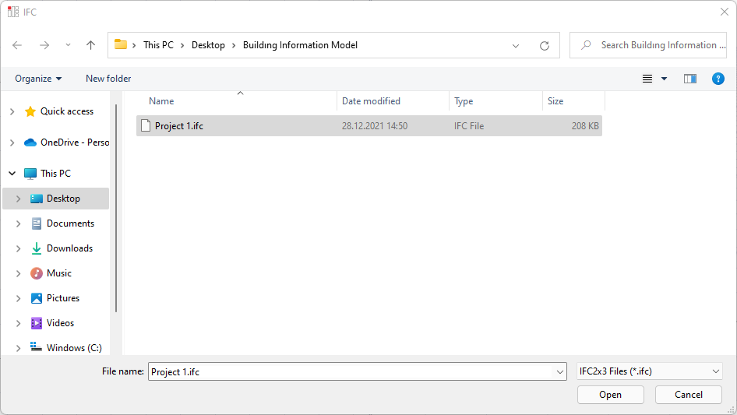Expand Desktop tree node
The image size is (737, 415).
[19, 199]
